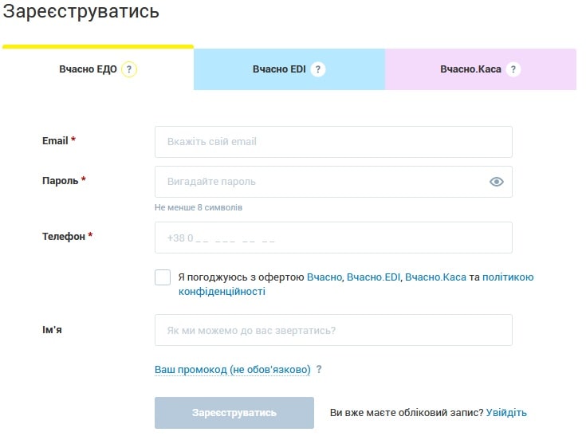Open політикою конфіденційності privacy policy link
Screen dimensions: 586x440
[356, 285]
